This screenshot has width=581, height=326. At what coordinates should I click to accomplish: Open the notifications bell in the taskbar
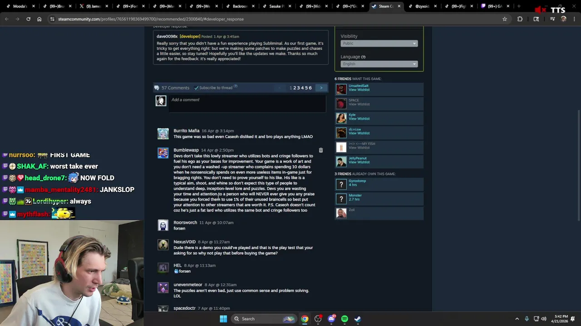click(x=573, y=319)
